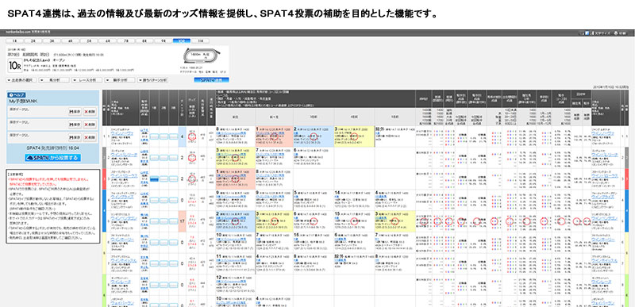Save third My予想BANK data slot
This screenshot has width=635, height=307.
coord(75,137)
